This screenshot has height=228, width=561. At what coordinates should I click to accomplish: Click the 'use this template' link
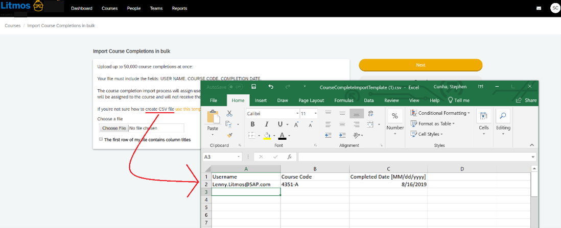188,109
